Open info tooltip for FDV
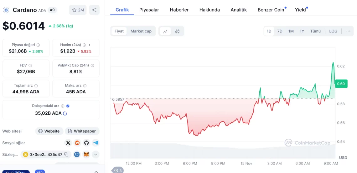This screenshot has height=173, width=357. pos(30,65)
